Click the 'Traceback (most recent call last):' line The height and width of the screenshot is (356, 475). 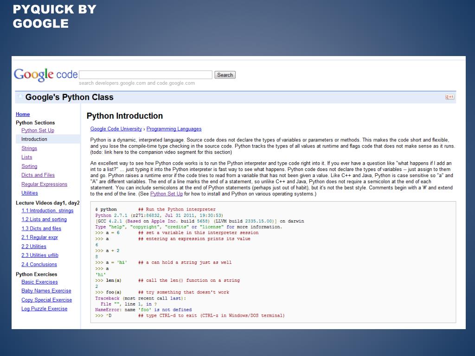pyautogui.click(x=141, y=298)
